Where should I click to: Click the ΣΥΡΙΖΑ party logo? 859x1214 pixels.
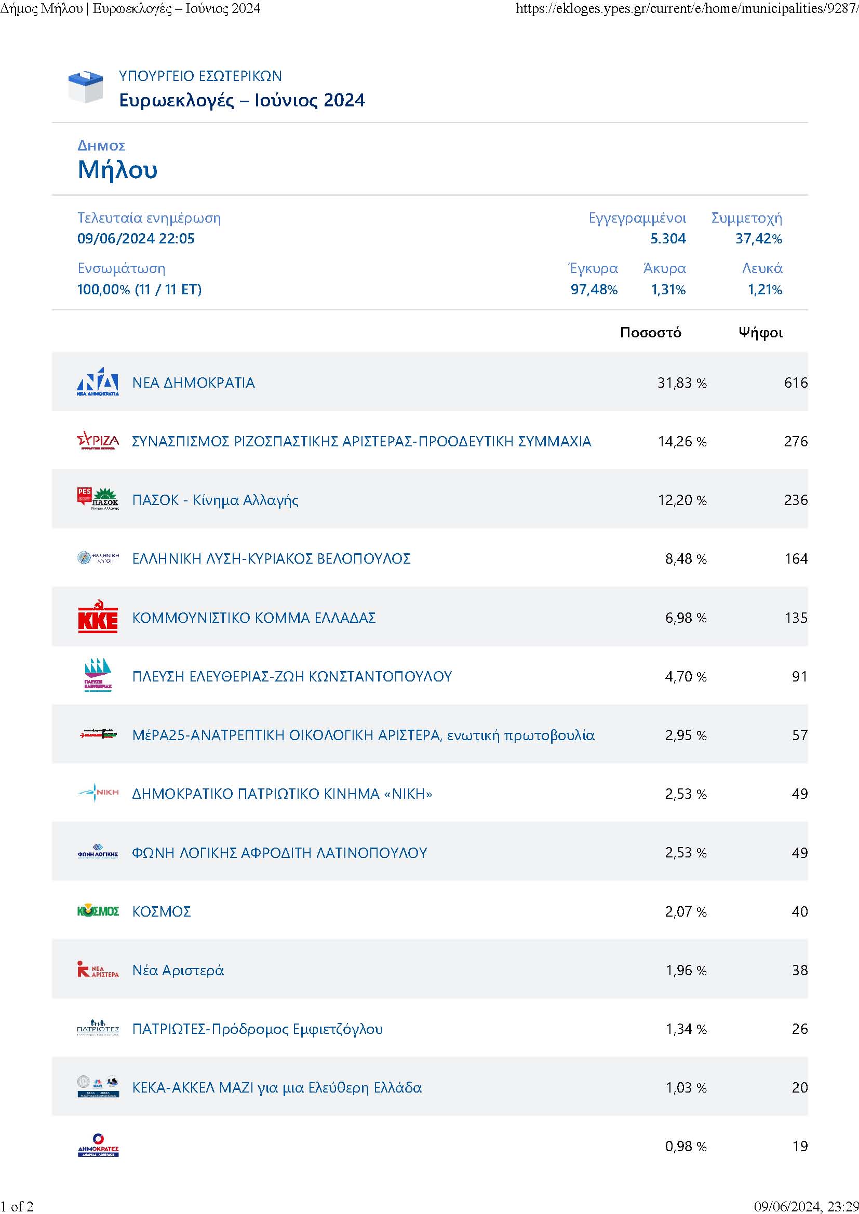point(98,441)
